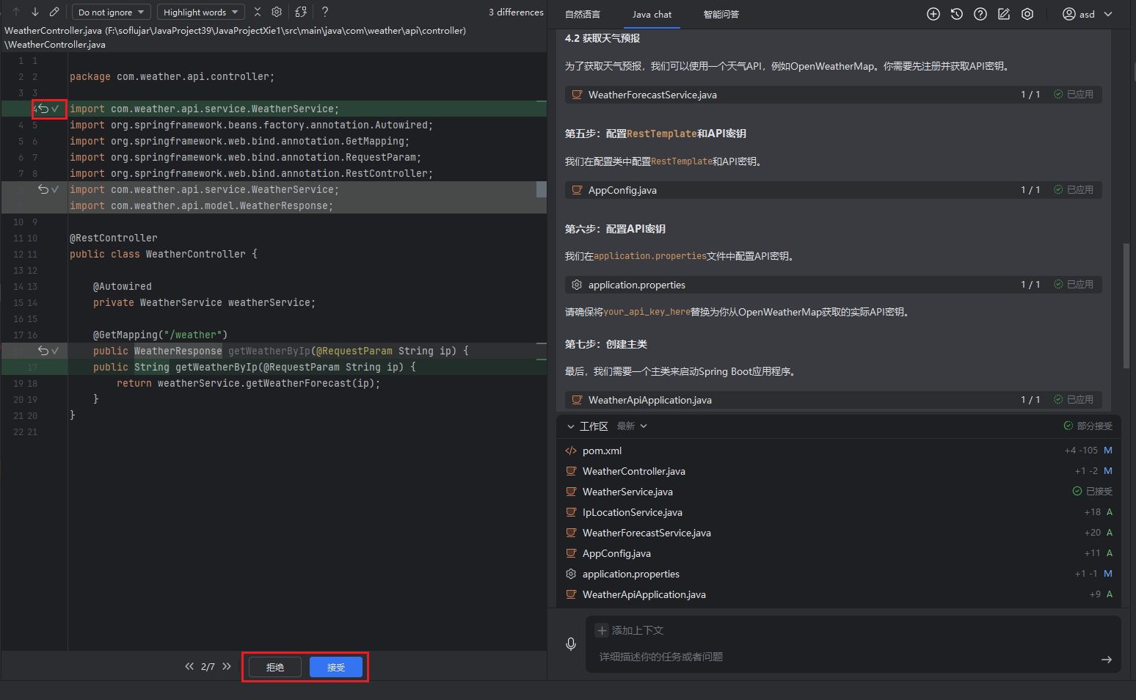This screenshot has height=700, width=1136.
Task: Click 已接受 status on WeatherService.java row
Action: (1093, 492)
